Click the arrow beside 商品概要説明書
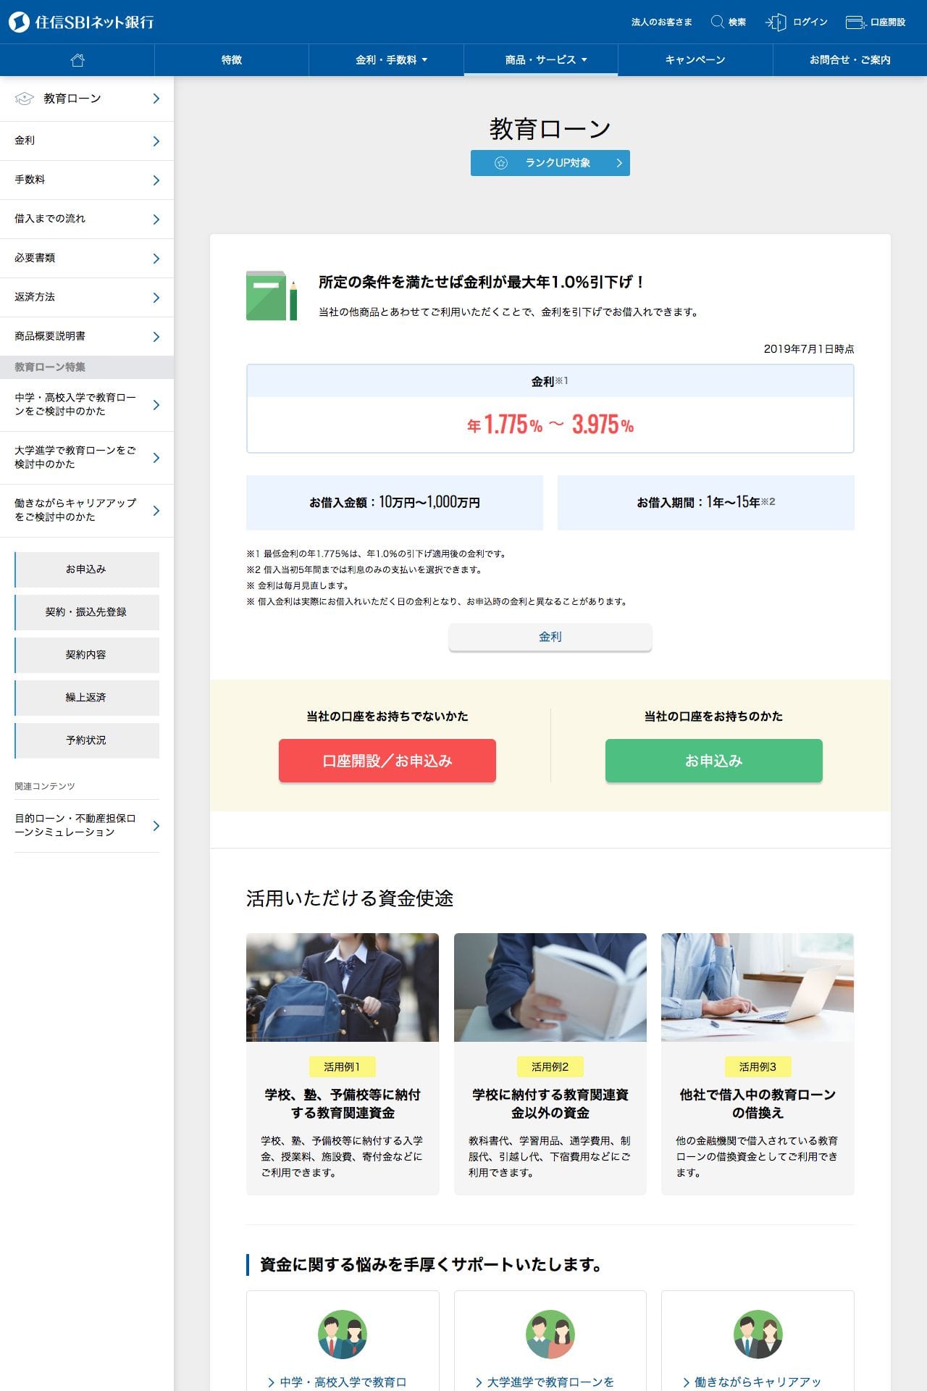The width and height of the screenshot is (927, 1391). tap(156, 337)
